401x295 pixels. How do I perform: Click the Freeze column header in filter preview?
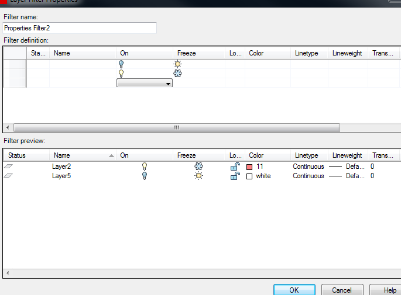[199, 155]
